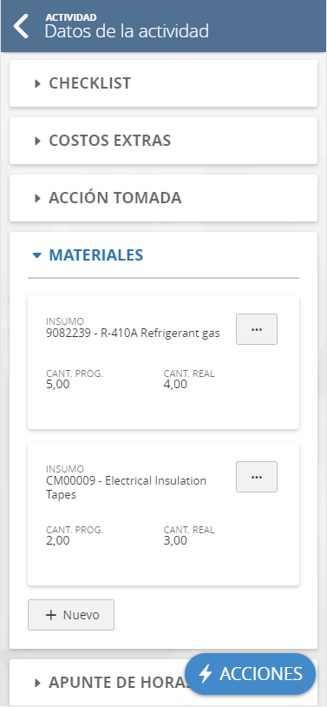Click the Cant. Prog. value 2,00
The image size is (327, 707).
58,540
